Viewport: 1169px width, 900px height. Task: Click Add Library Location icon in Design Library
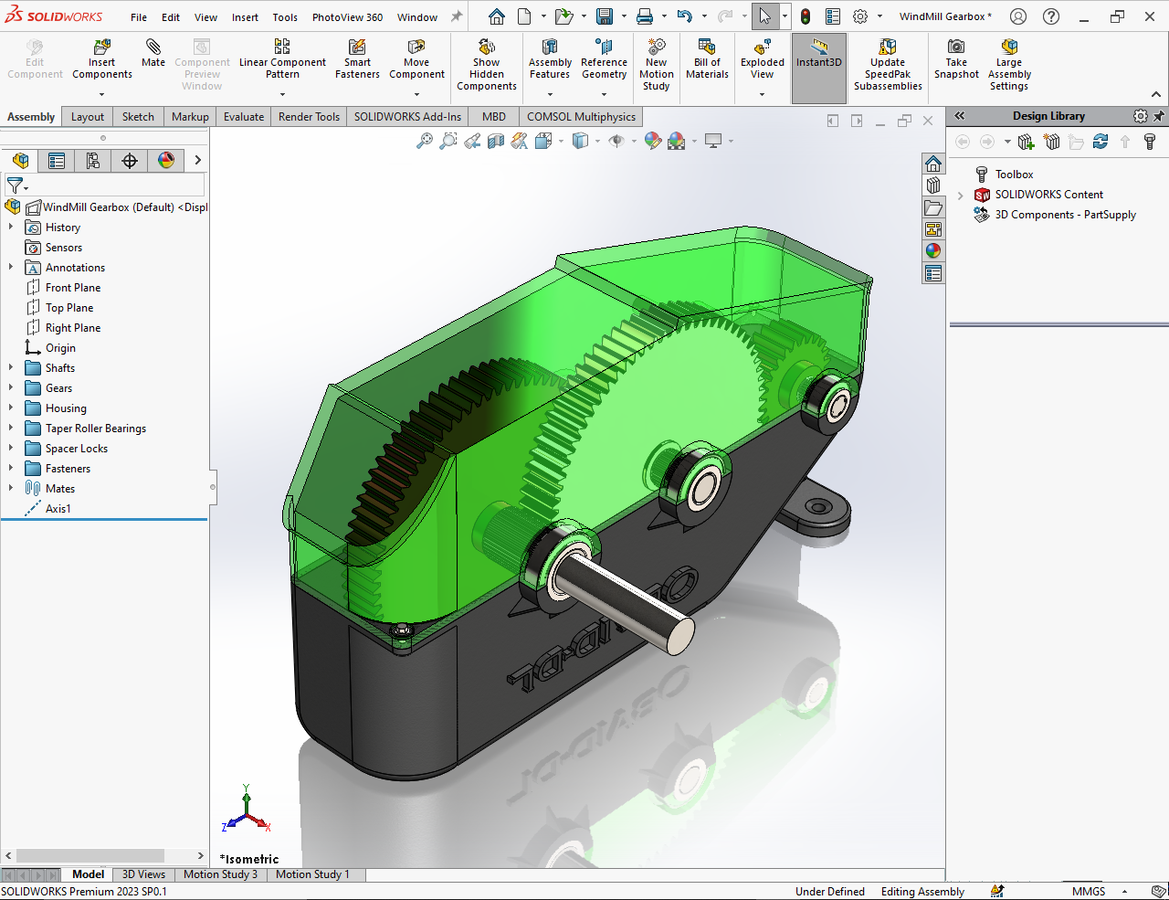click(x=1026, y=142)
